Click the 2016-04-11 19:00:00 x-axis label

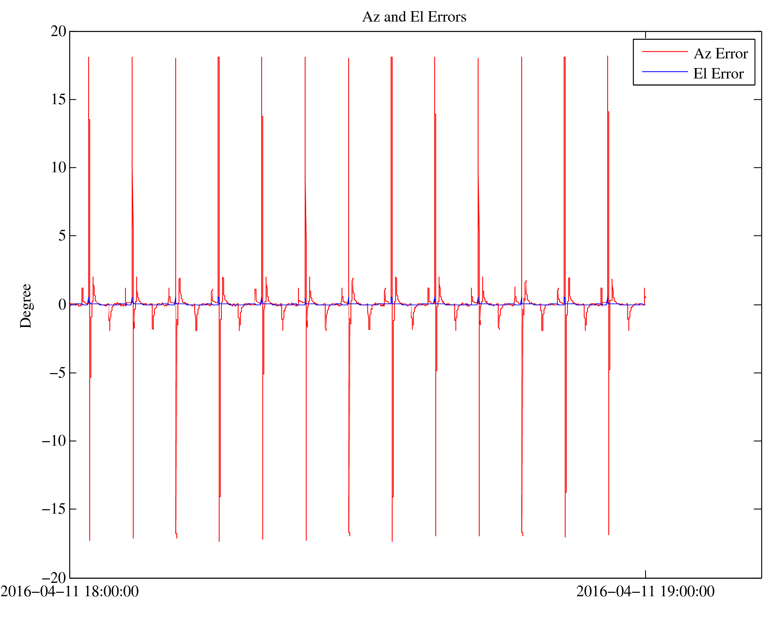click(645, 592)
